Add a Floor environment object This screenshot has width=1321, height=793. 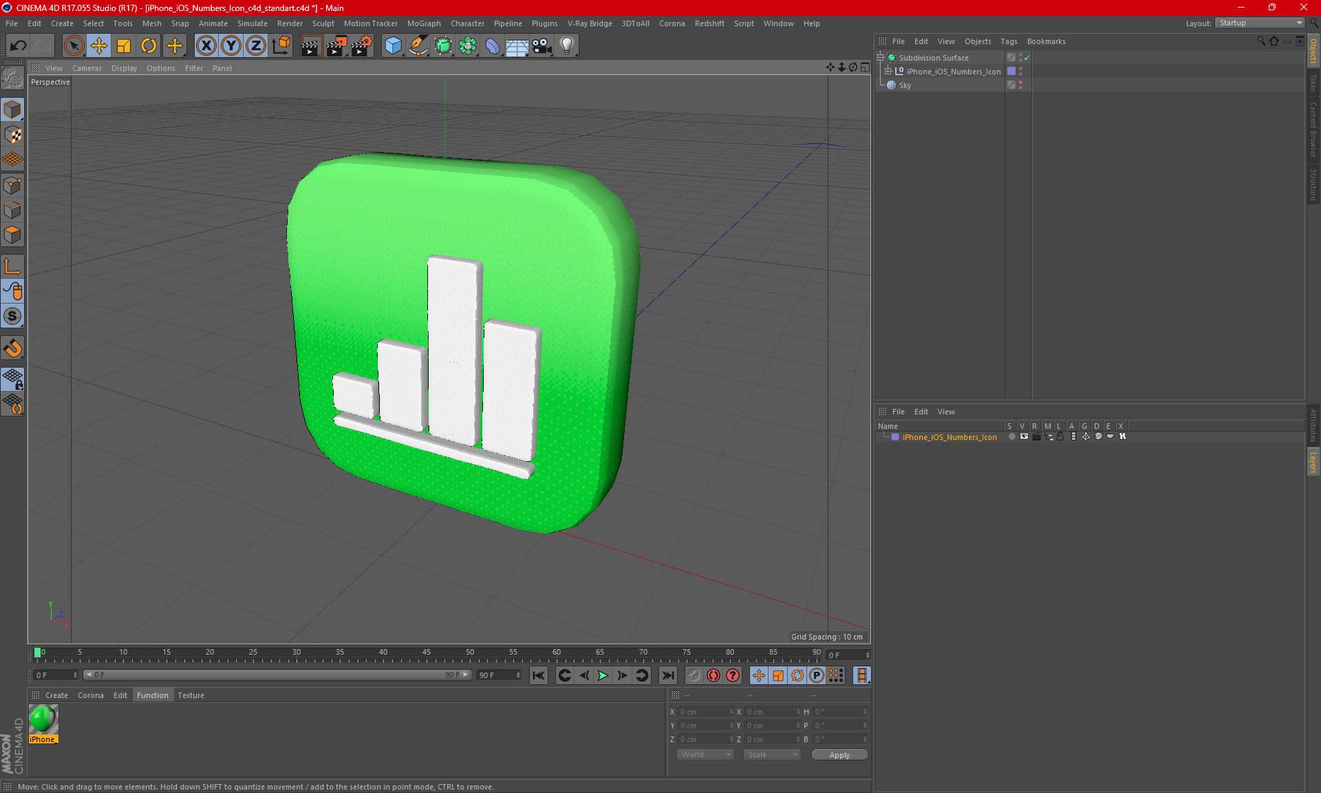(517, 45)
